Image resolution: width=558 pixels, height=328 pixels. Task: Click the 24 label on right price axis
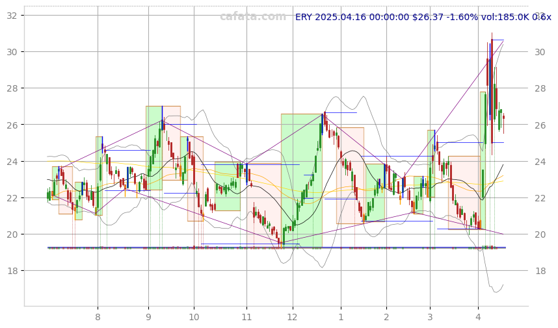coord(540,162)
